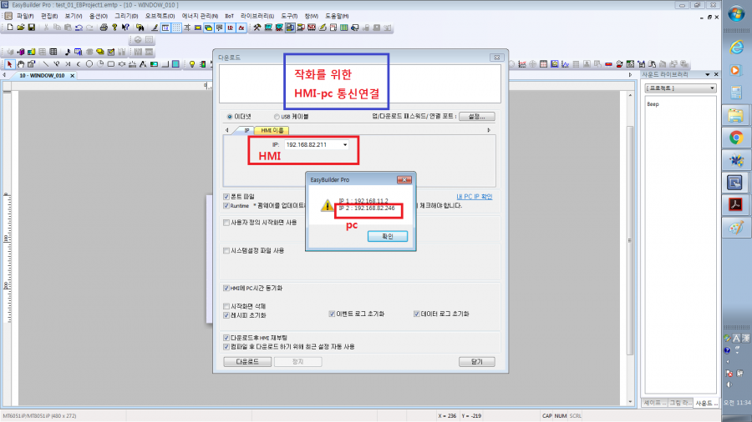The image size is (752, 422).
Task: Click the Print toolbar icon
Action: click(x=103, y=28)
